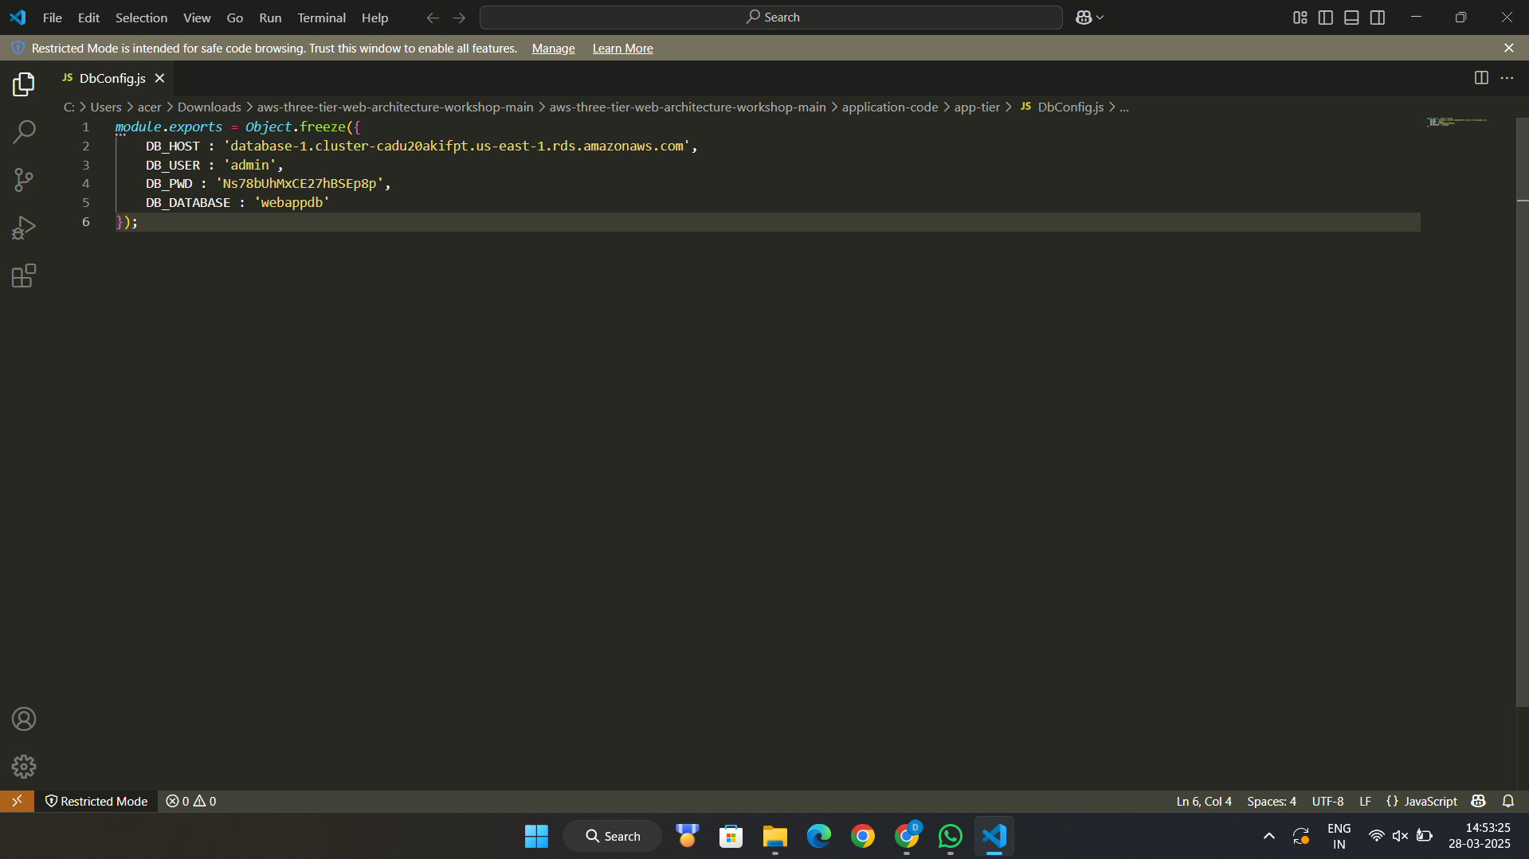Screen dimensions: 1529x859
Task: Open VS Code application logo menu
Action: pos(18,18)
